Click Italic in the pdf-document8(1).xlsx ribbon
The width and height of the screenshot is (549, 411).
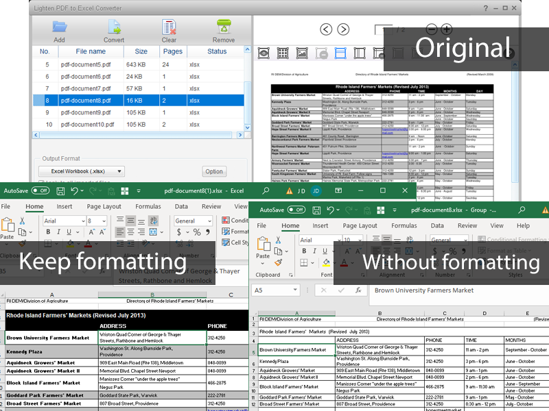pos(58,232)
